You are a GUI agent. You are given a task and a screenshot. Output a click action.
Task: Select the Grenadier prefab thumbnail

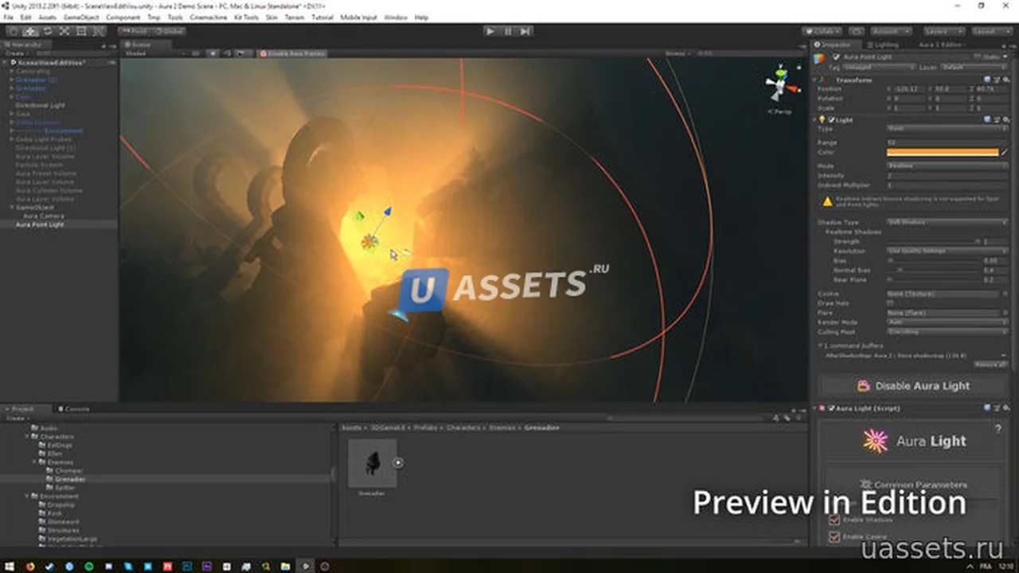pyautogui.click(x=372, y=463)
